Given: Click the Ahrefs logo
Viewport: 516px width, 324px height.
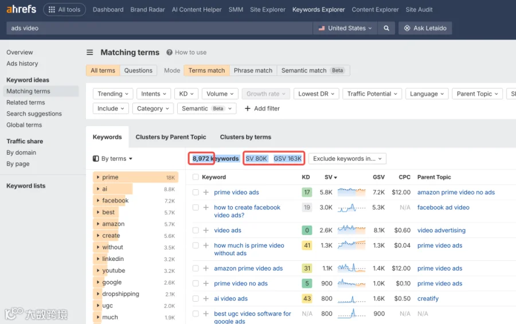Looking at the screenshot, I should click(21, 9).
